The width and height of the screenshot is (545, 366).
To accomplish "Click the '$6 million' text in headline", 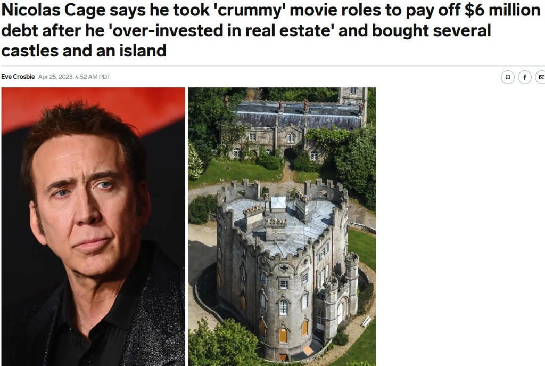I will tap(502, 11).
